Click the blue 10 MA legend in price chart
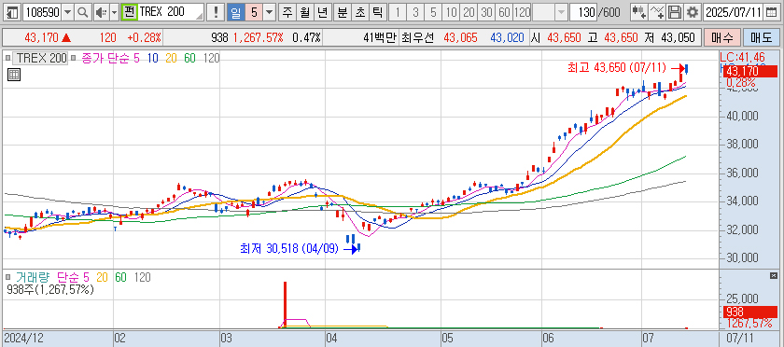Image resolution: width=784 pixels, height=347 pixels. (x=153, y=59)
